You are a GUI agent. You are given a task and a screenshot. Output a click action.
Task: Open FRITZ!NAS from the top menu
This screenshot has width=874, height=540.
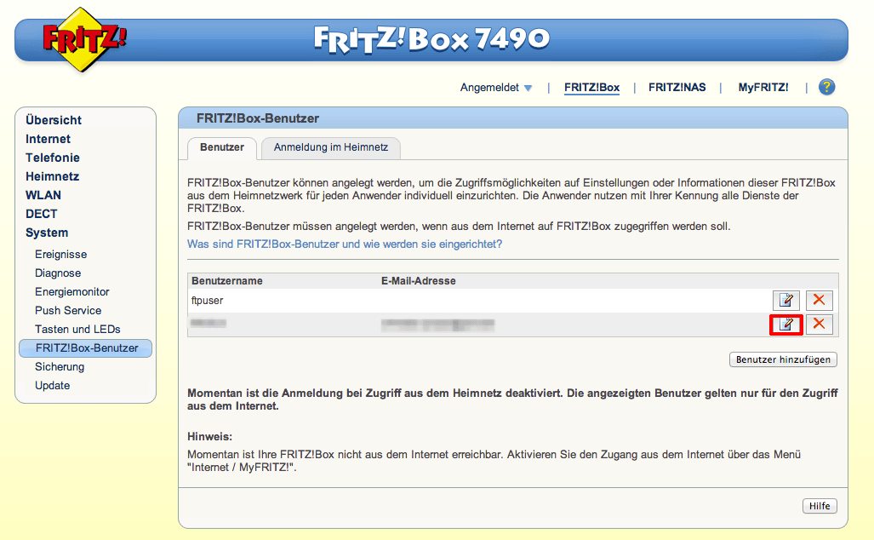(677, 88)
